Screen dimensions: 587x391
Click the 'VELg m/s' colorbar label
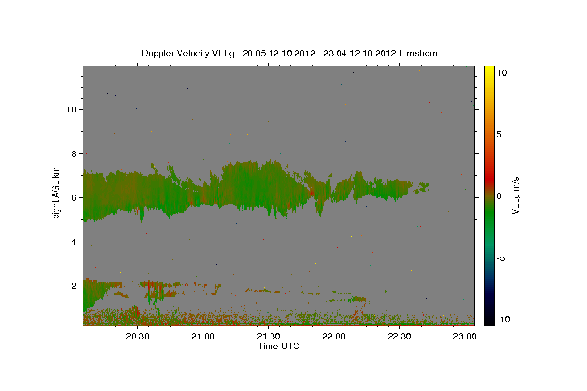515,196
